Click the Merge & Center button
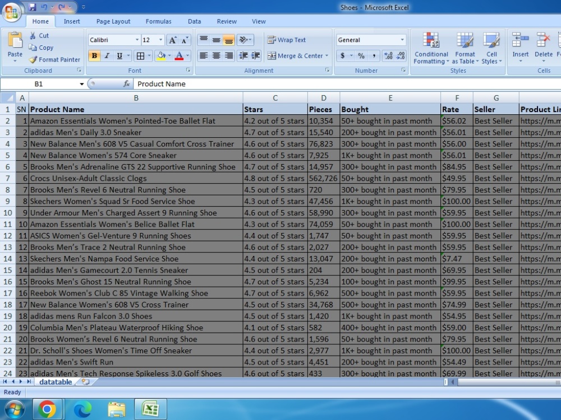561x420 pixels. [298, 55]
